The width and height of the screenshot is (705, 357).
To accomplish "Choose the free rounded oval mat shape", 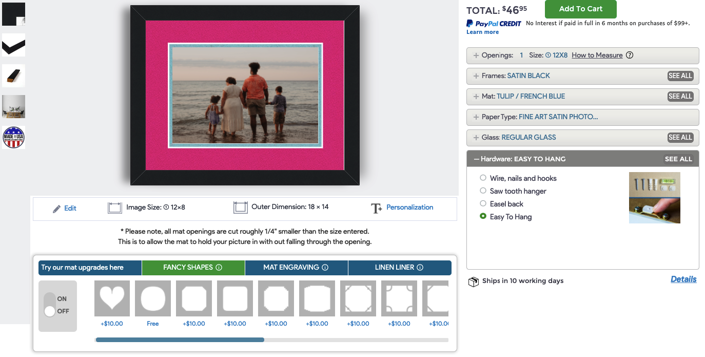I will click(153, 298).
